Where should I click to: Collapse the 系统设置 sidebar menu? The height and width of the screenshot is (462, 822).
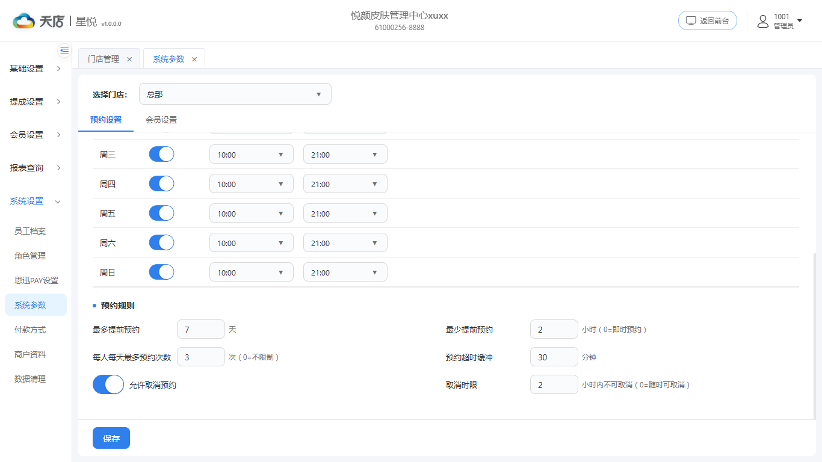click(36, 201)
